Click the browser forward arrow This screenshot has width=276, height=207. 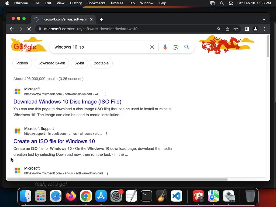point(20,29)
